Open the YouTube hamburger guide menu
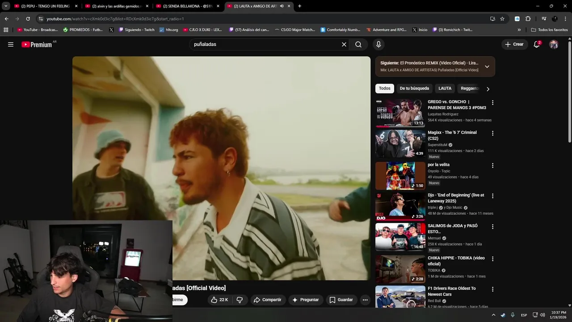Viewport: 572px width, 322px height. tap(11, 44)
